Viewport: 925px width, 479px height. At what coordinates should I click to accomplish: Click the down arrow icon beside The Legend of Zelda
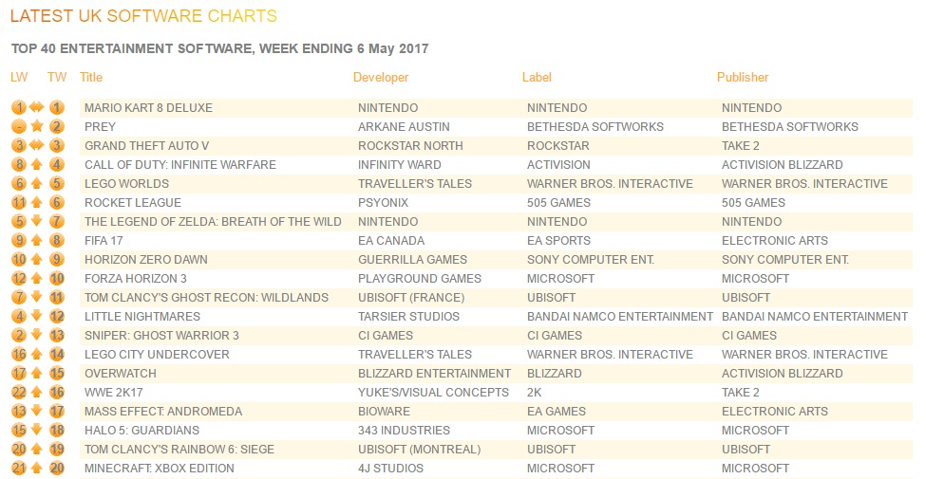coord(38,222)
